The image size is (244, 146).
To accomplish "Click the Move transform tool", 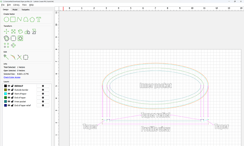I will pyautogui.click(x=6, y=32).
